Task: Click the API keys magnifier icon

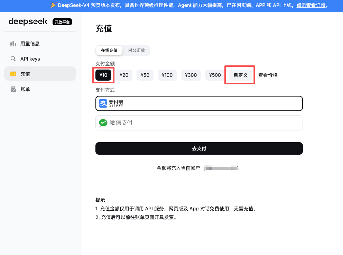Action: [13, 59]
